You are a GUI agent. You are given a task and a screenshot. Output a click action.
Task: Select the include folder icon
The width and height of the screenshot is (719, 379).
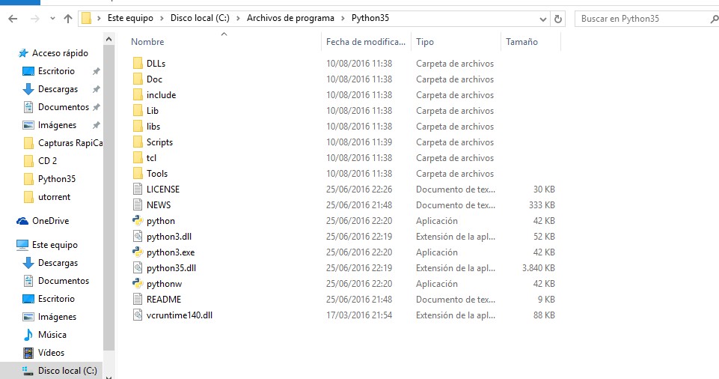(138, 95)
